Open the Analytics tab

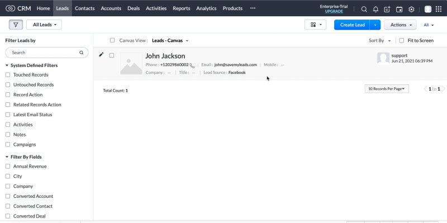(x=206, y=8)
